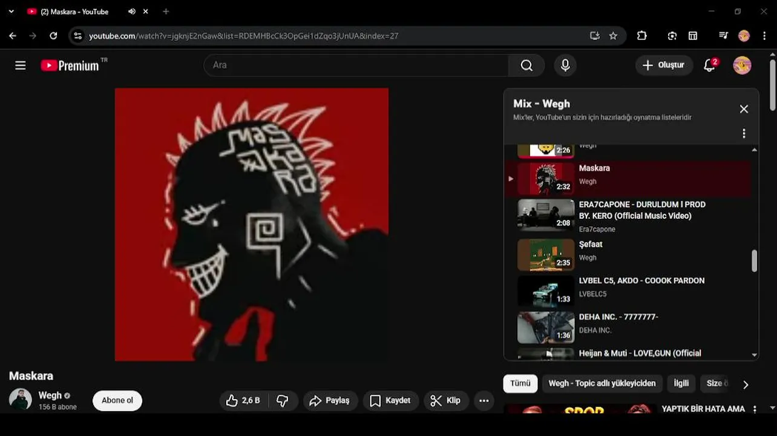Close the Mix - Wegh playlist panel
This screenshot has height=436, width=777.
(744, 109)
